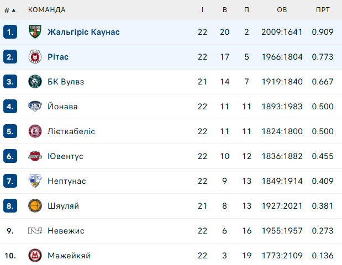Image resolution: width=342 pixels, height=265 pixels.
Task: Click the БК Вулвз team logo
Action: (x=35, y=82)
